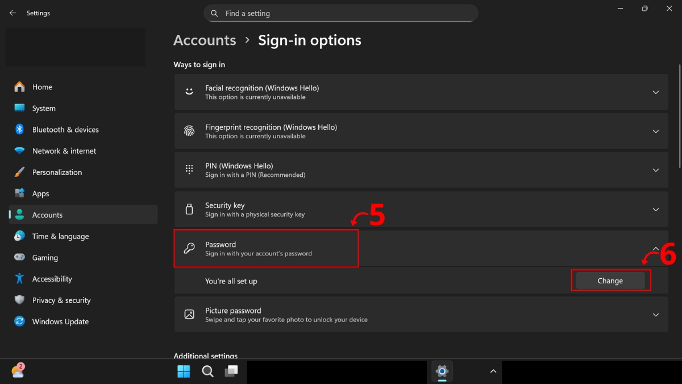Click the PIN keypad icon
The image size is (682, 384).
pyautogui.click(x=189, y=170)
